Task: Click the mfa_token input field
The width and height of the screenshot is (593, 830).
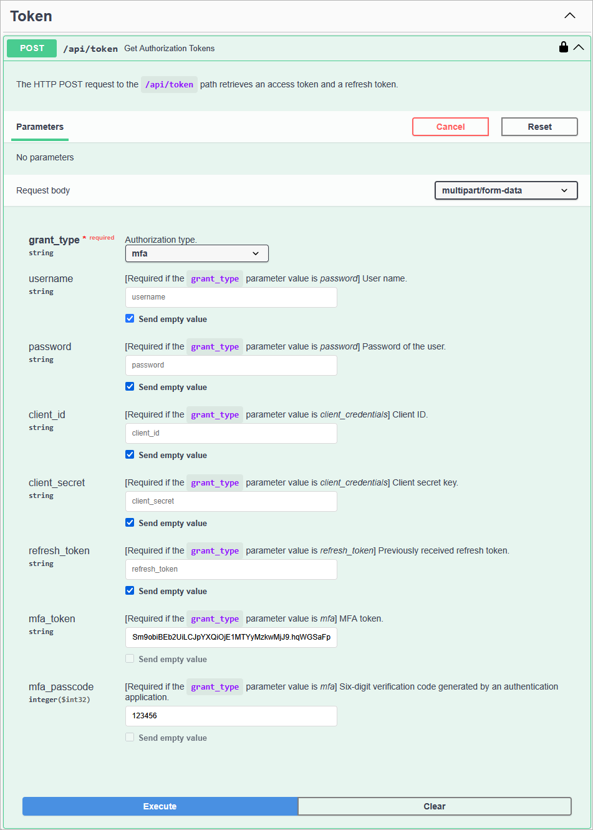Action: (231, 637)
